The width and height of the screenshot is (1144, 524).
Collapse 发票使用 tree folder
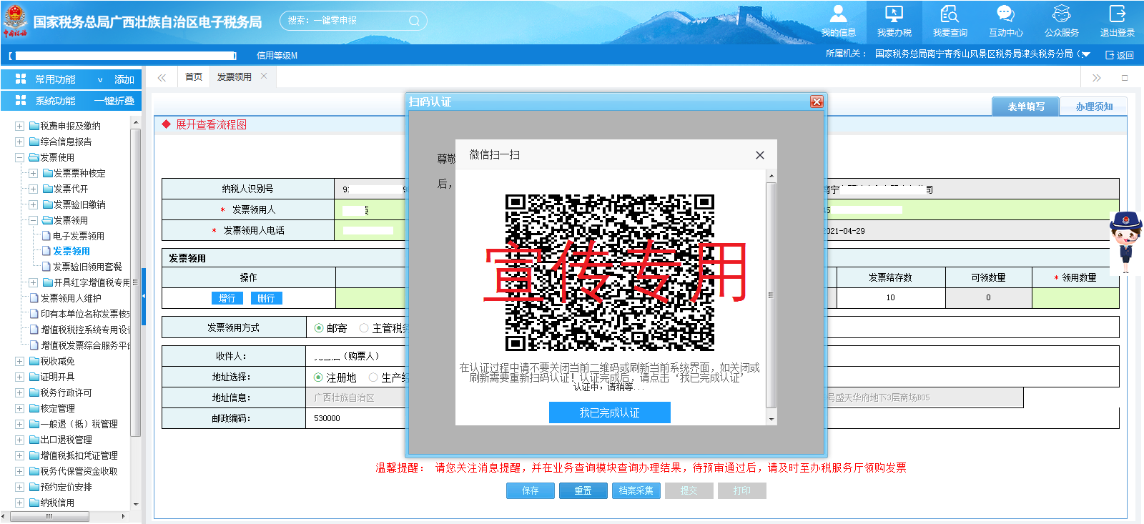click(x=20, y=157)
